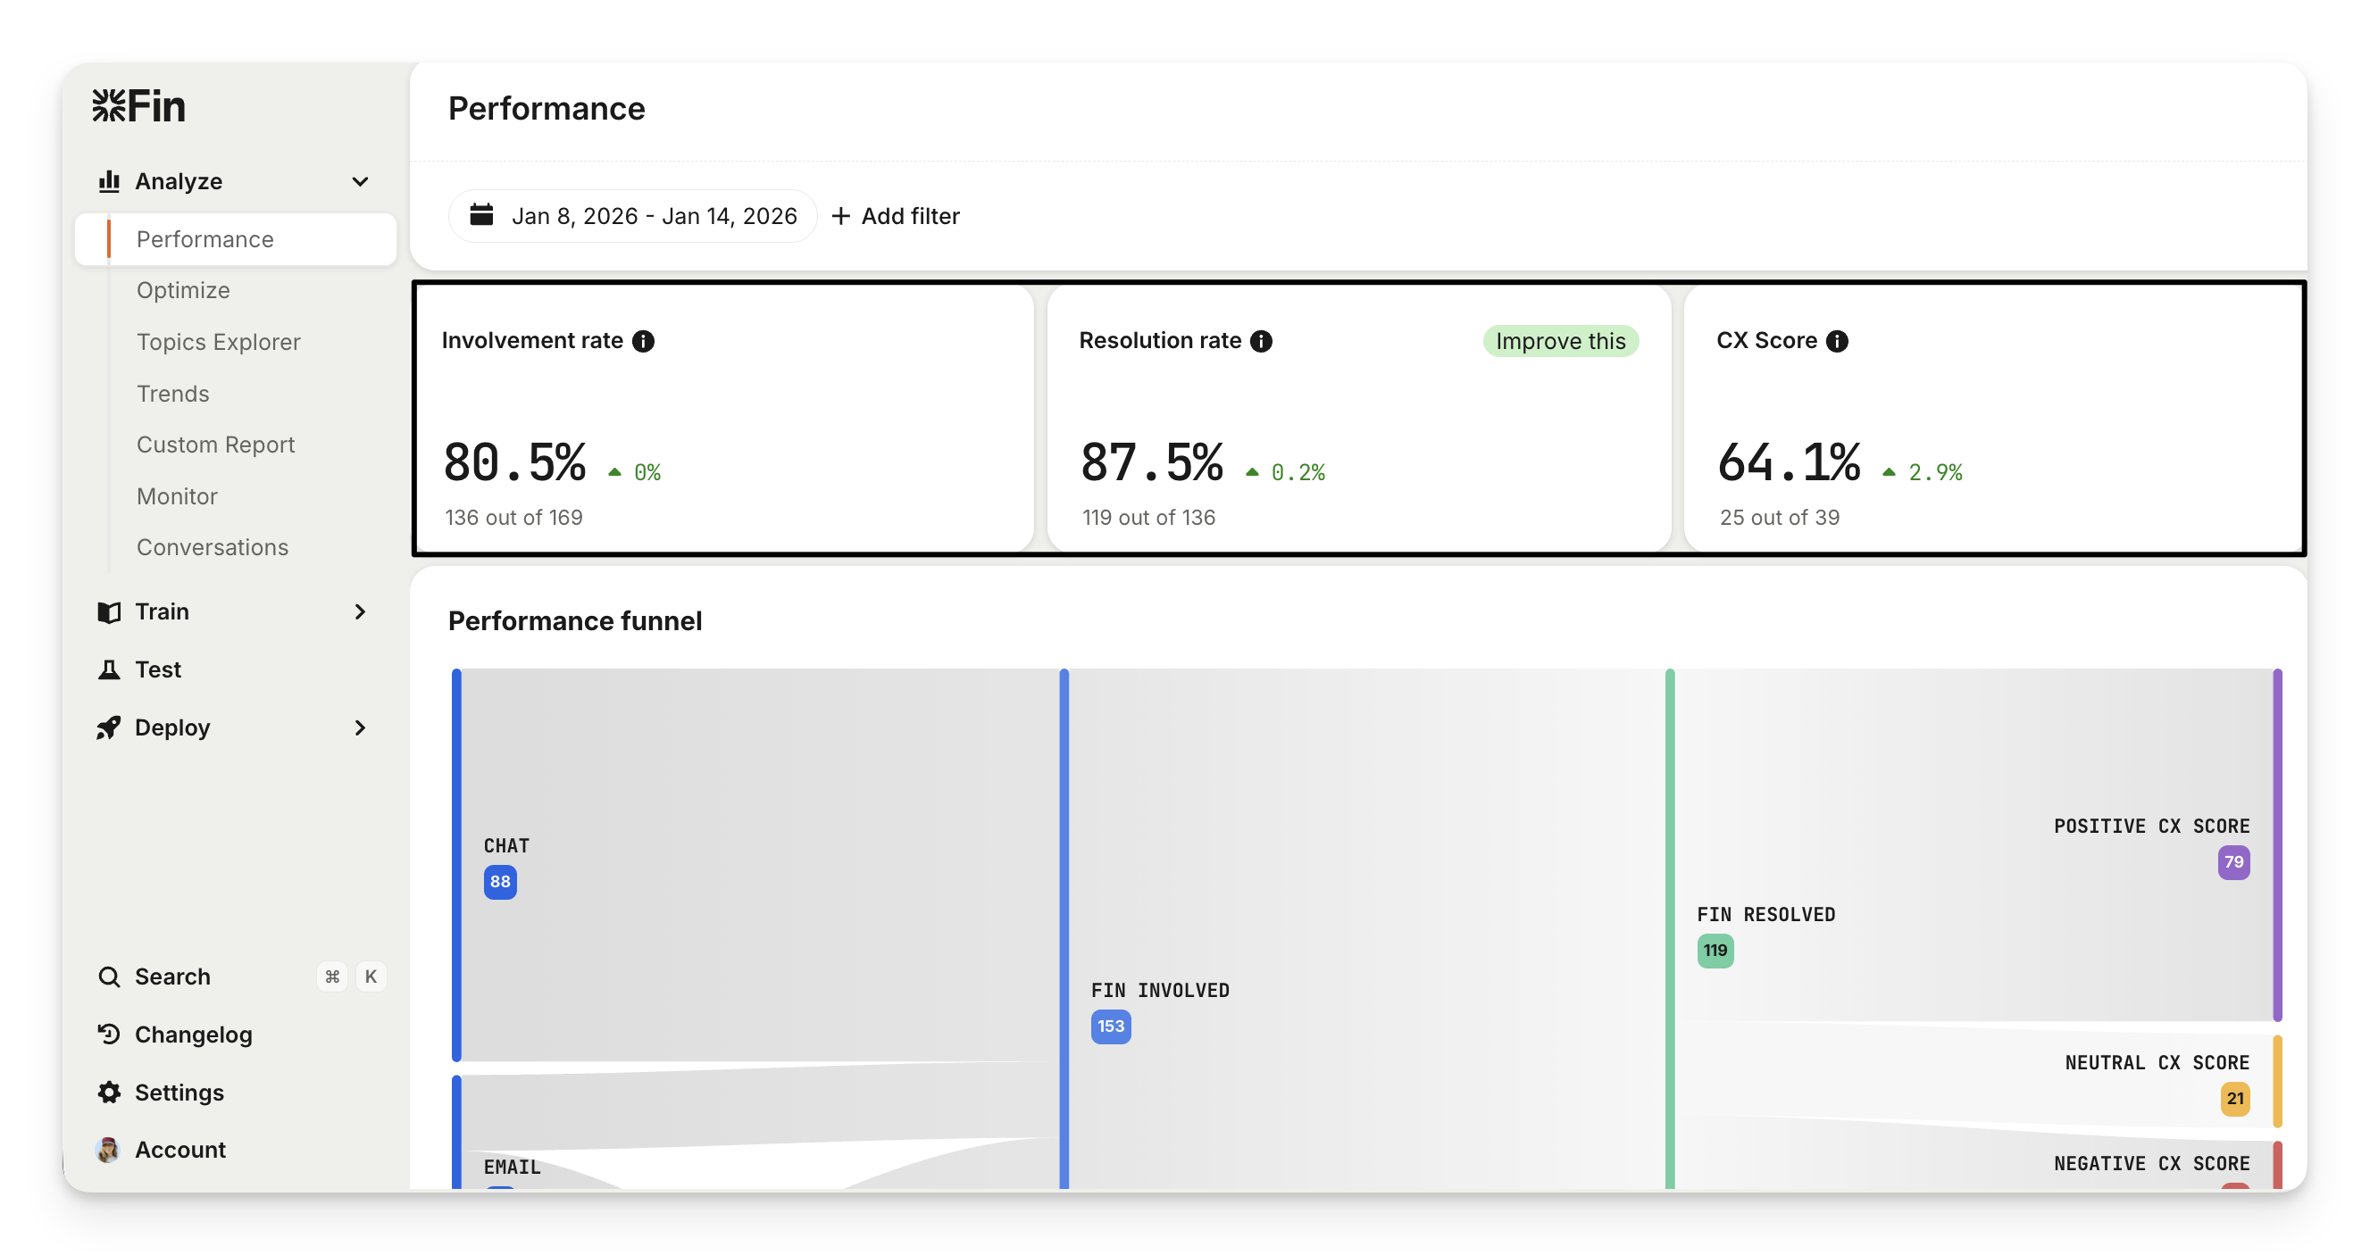Expand the Deploy section arrow
This screenshot has height=1255, width=2370.
click(x=361, y=727)
